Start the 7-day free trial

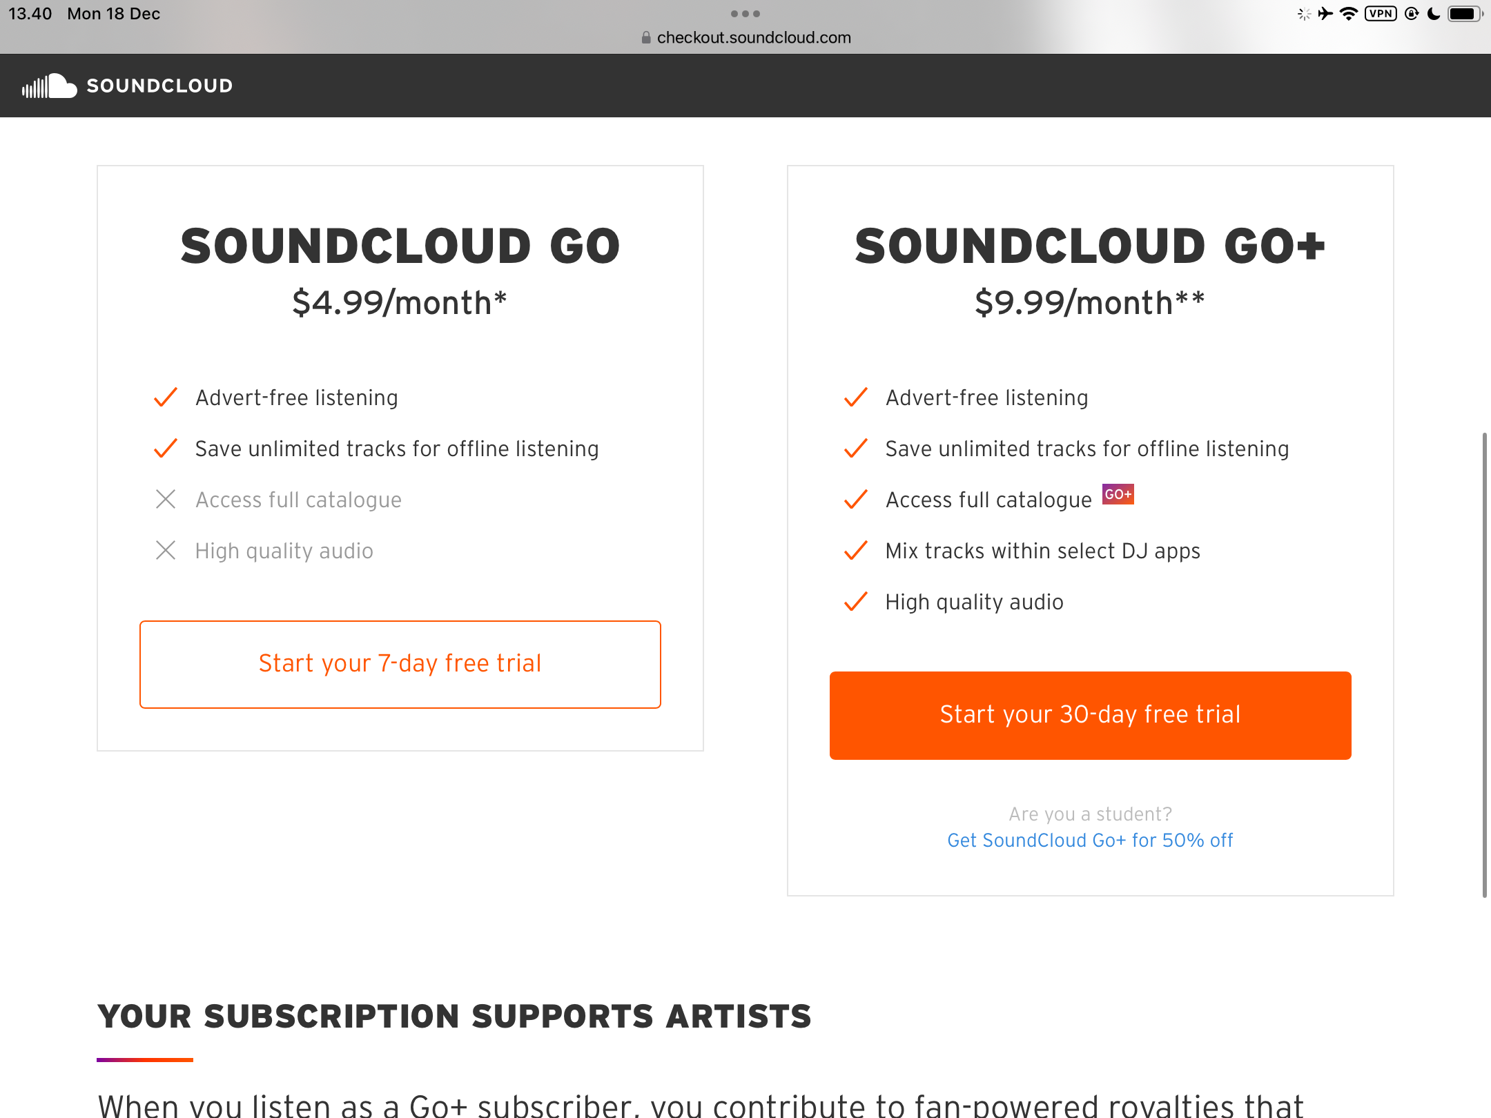(x=400, y=664)
